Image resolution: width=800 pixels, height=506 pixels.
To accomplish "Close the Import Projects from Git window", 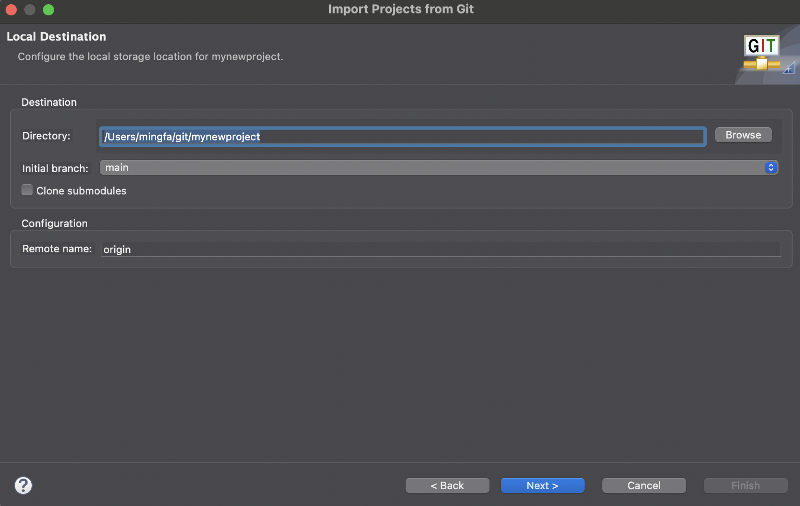I will click(11, 10).
